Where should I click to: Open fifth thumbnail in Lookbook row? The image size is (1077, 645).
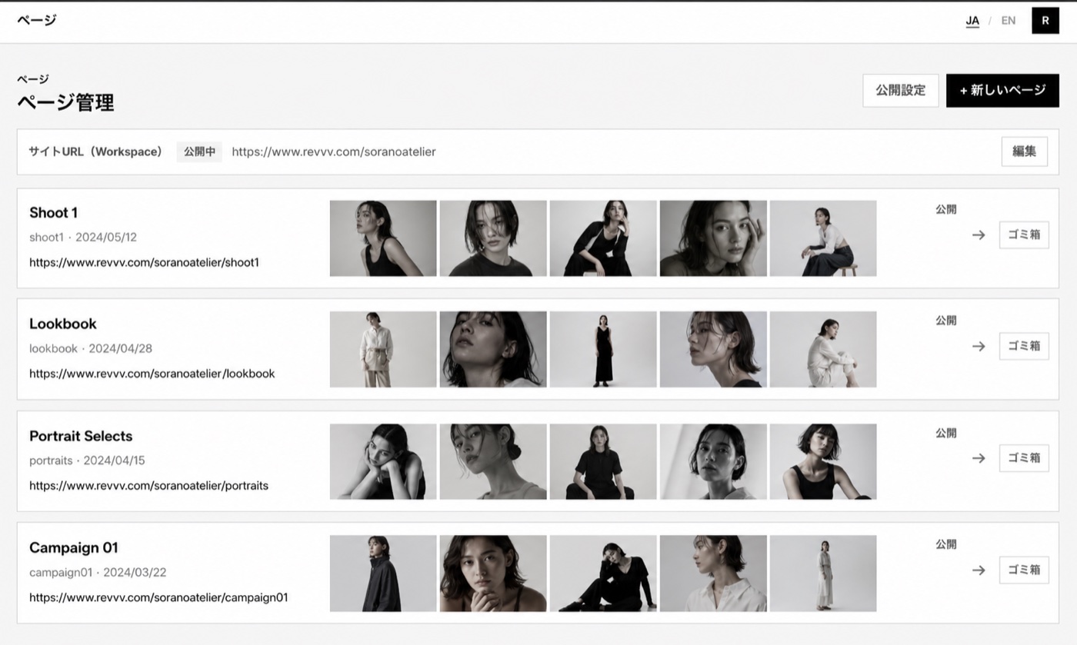[823, 349]
